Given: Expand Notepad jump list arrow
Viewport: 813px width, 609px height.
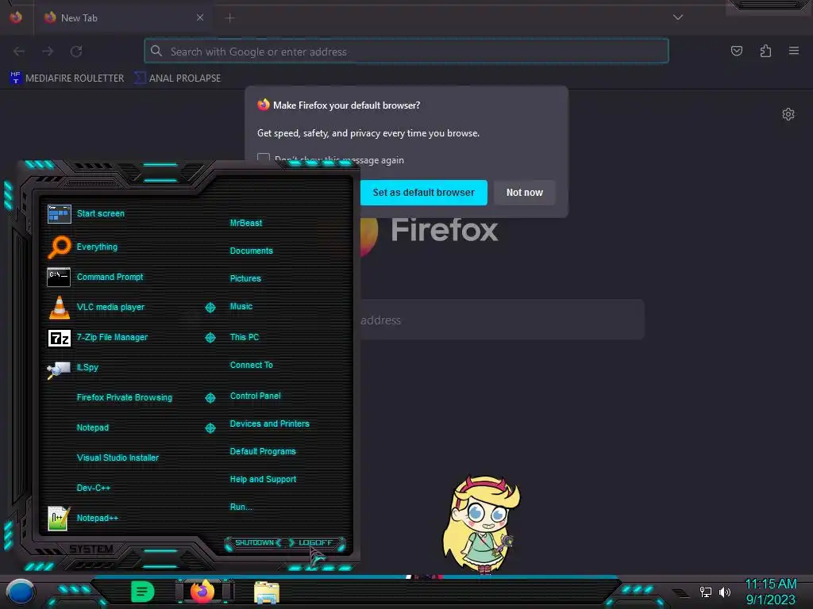Looking at the screenshot, I should [x=210, y=427].
